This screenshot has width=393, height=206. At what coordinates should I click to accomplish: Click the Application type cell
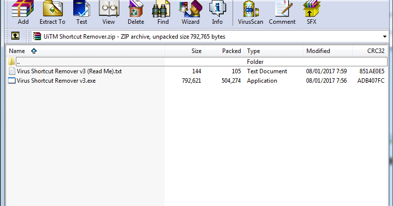pos(262,81)
